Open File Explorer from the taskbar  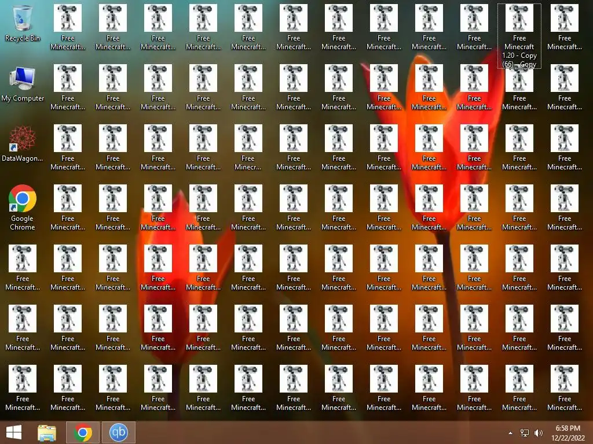point(47,432)
